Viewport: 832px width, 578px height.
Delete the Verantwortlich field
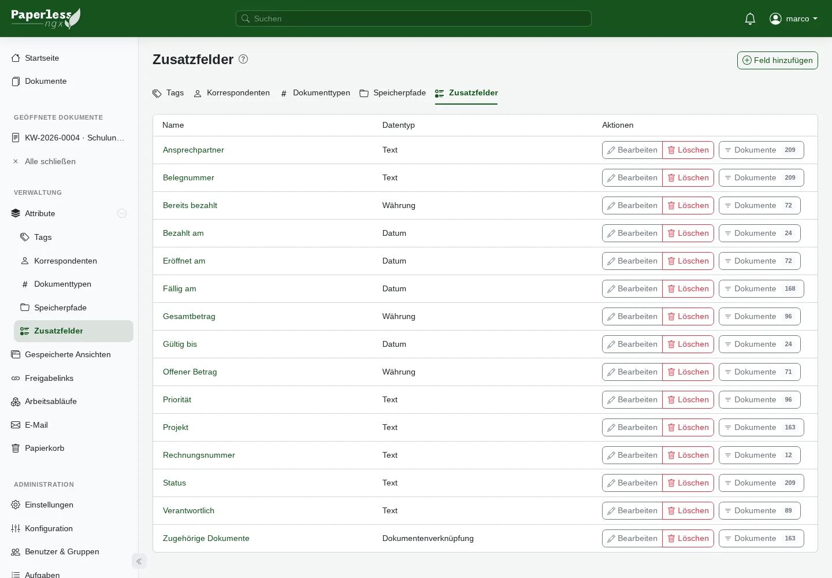[x=688, y=510]
